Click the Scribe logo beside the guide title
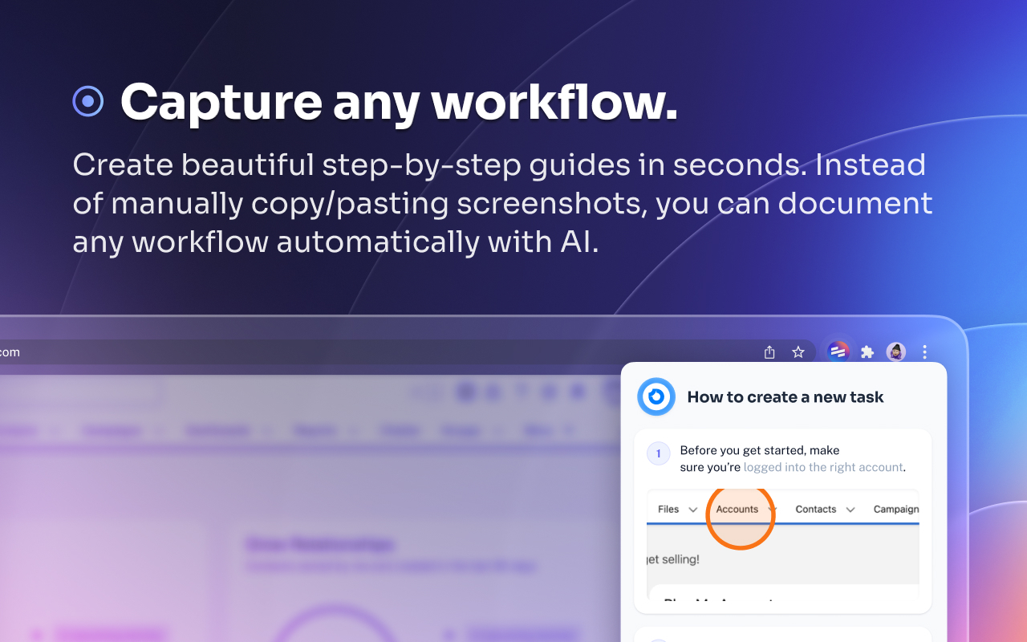 656,396
